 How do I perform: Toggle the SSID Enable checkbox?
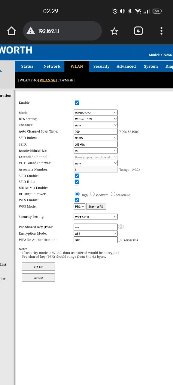77,176
